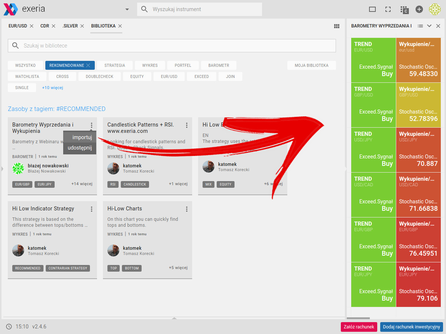Close the BIBLIOTEKA tab

[x=120, y=26]
